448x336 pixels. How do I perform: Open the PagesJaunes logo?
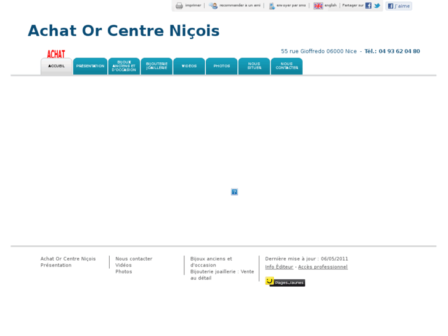[285, 282]
